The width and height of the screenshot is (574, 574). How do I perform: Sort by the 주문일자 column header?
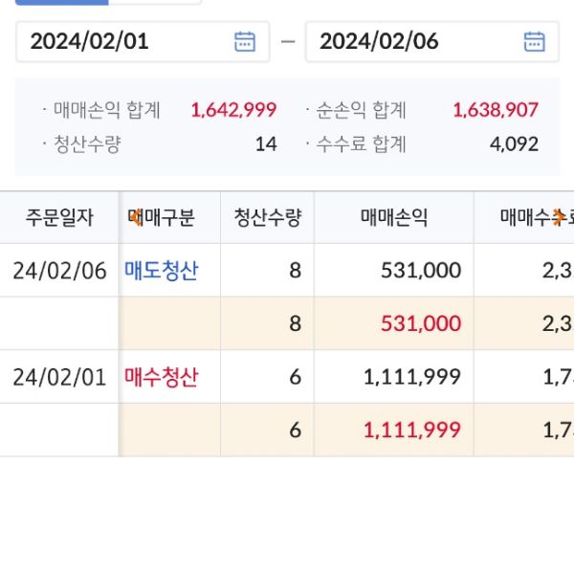tap(59, 217)
